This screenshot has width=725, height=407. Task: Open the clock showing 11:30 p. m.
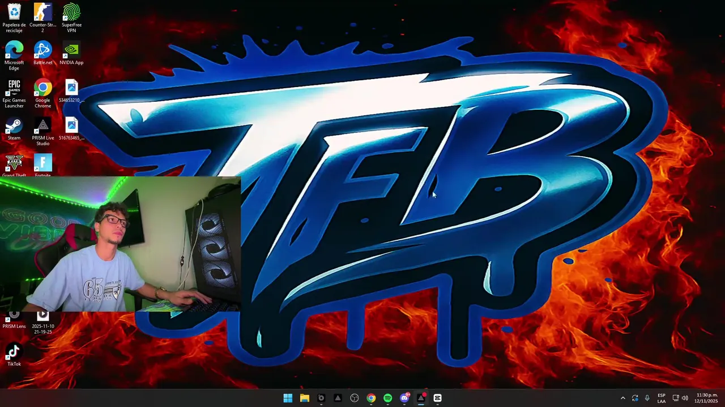[x=707, y=398]
